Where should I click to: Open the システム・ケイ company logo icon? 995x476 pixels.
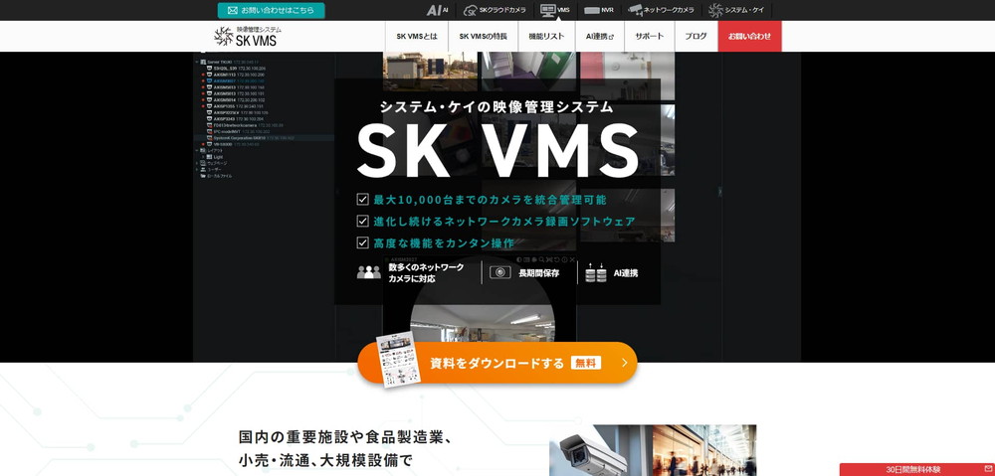click(x=715, y=10)
